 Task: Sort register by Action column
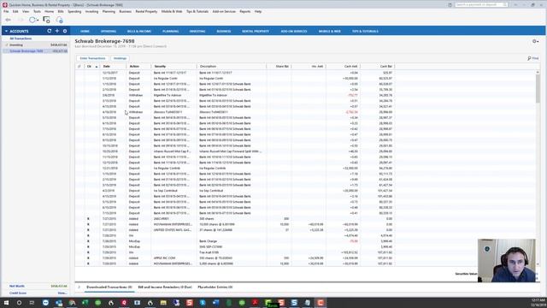[x=138, y=67]
